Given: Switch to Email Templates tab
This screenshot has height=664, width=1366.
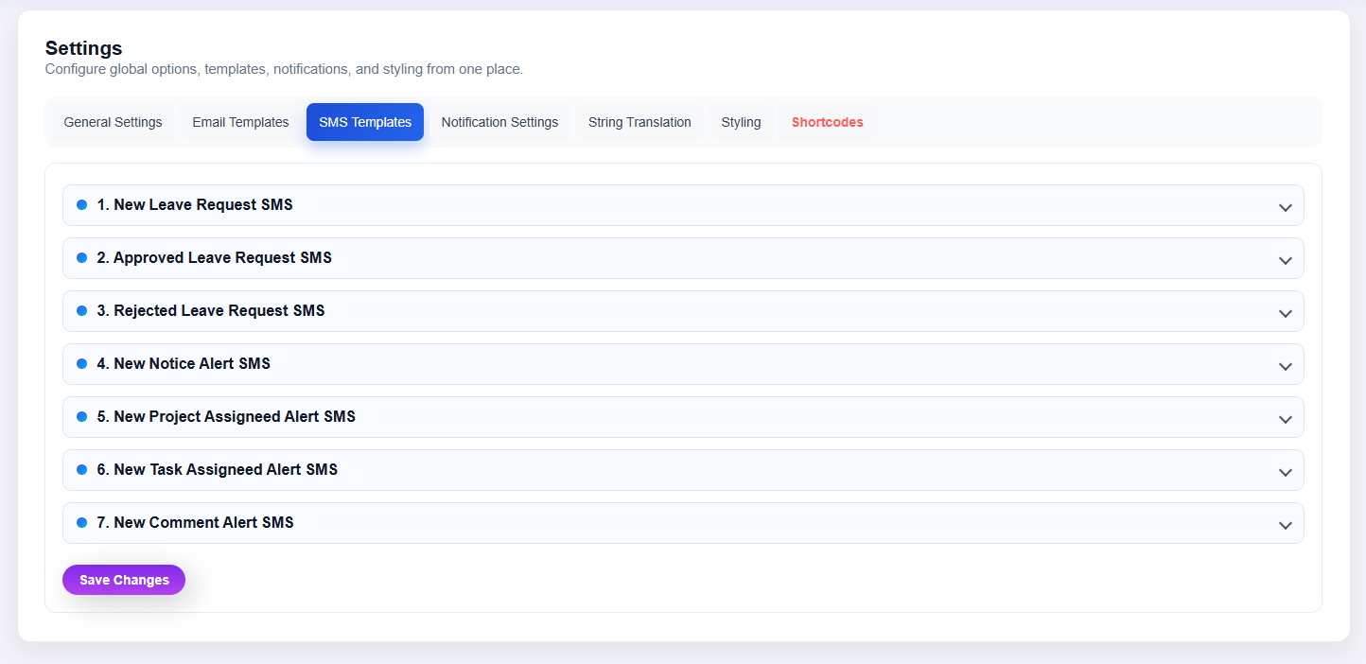Looking at the screenshot, I should pos(240,122).
